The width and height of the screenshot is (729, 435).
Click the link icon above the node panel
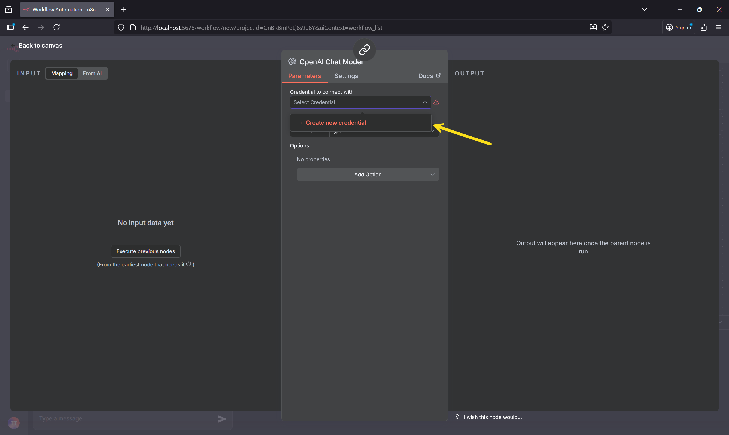[x=364, y=50]
